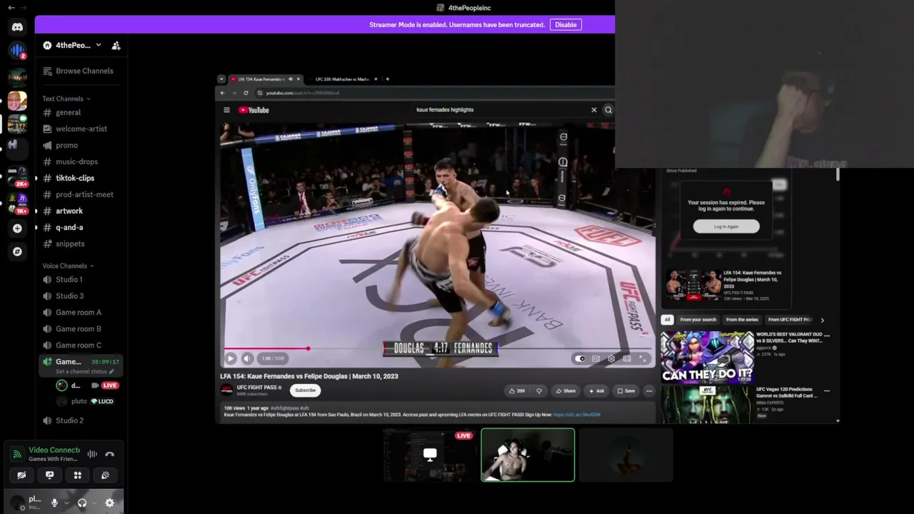Screen dimensions: 914x514
Task: Start an activity from the voice panel
Action: pyautogui.click(x=78, y=475)
